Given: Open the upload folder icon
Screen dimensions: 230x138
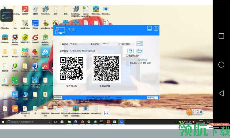Looking at the screenshot, I should click(x=140, y=51).
